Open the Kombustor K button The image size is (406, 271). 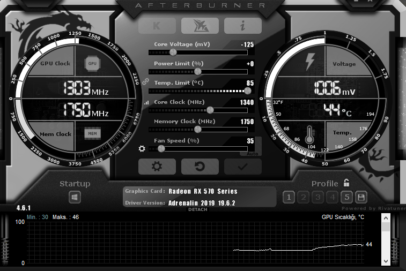(x=157, y=26)
